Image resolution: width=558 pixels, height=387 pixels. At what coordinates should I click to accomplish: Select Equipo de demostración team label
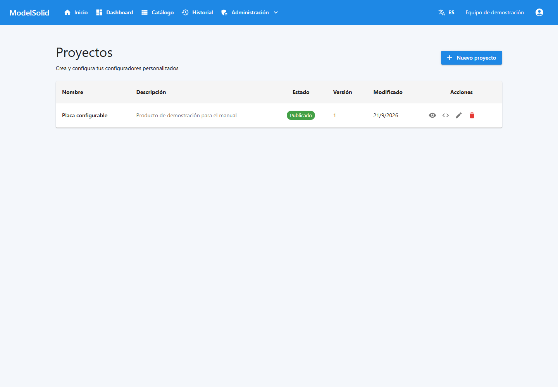495,12
